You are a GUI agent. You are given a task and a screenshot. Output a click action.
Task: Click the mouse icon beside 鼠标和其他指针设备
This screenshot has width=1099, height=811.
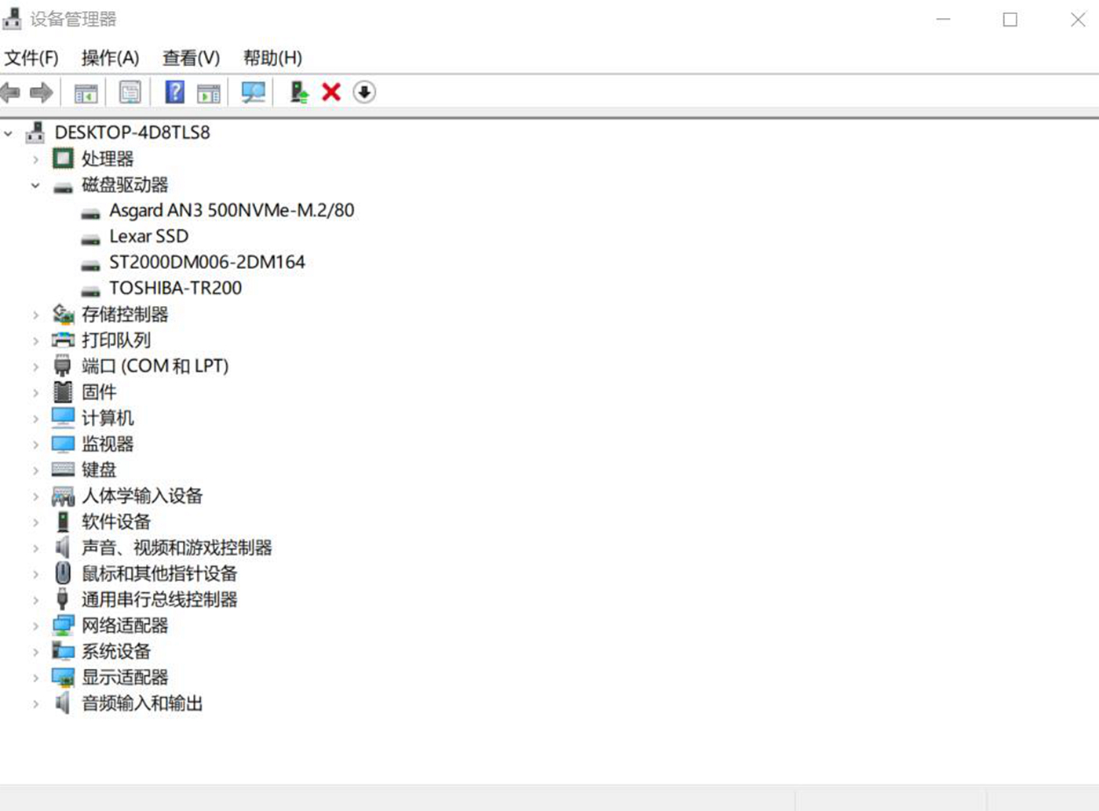63,573
